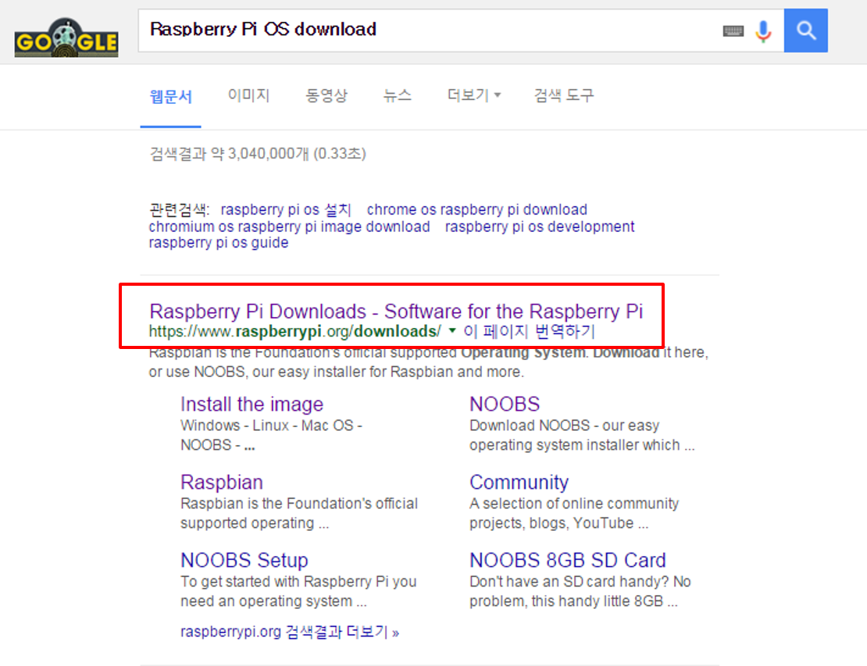Open the Install the image sitelink
Viewport: 867px width, 666px height.
[x=252, y=404]
